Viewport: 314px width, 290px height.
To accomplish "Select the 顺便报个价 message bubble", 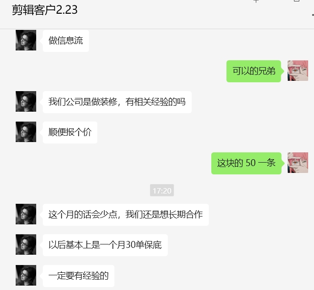I will 70,132.
